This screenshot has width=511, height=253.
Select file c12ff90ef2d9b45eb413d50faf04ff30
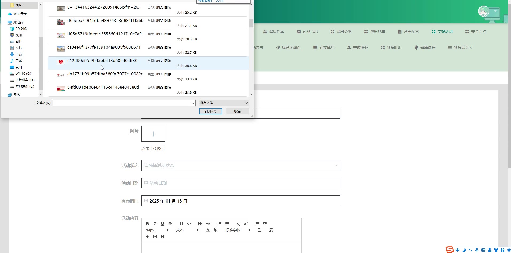[x=149, y=63]
